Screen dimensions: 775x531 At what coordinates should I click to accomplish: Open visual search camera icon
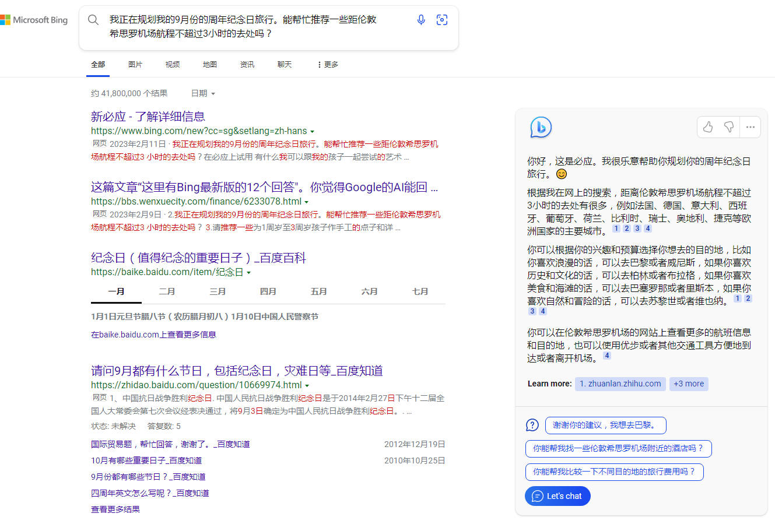click(442, 20)
